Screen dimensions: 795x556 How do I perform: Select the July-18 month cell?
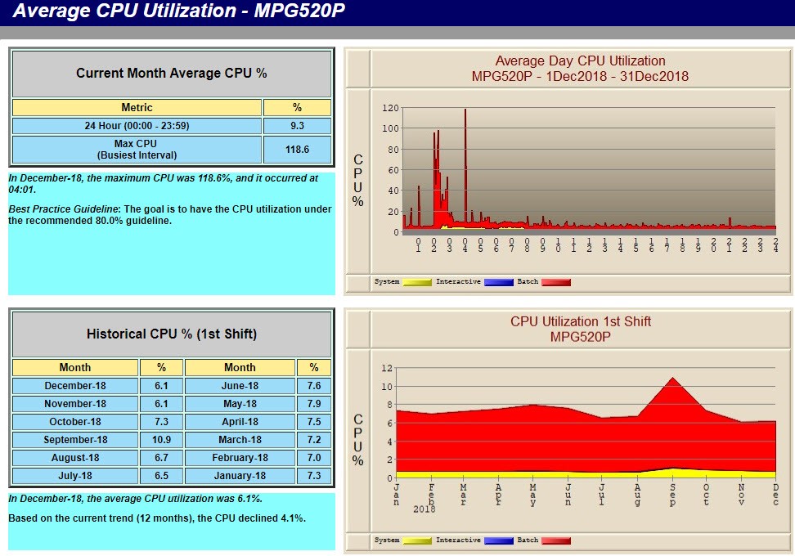click(x=75, y=476)
